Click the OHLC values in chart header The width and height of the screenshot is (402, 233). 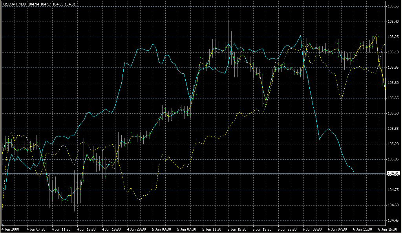point(52,4)
